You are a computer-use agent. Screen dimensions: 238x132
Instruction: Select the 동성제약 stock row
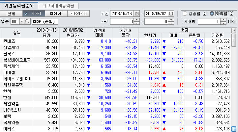pyautogui.click(x=115, y=66)
